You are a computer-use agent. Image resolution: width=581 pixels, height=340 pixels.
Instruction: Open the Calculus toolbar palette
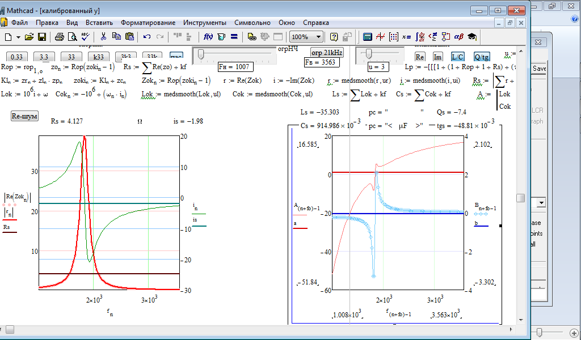[x=419, y=37]
